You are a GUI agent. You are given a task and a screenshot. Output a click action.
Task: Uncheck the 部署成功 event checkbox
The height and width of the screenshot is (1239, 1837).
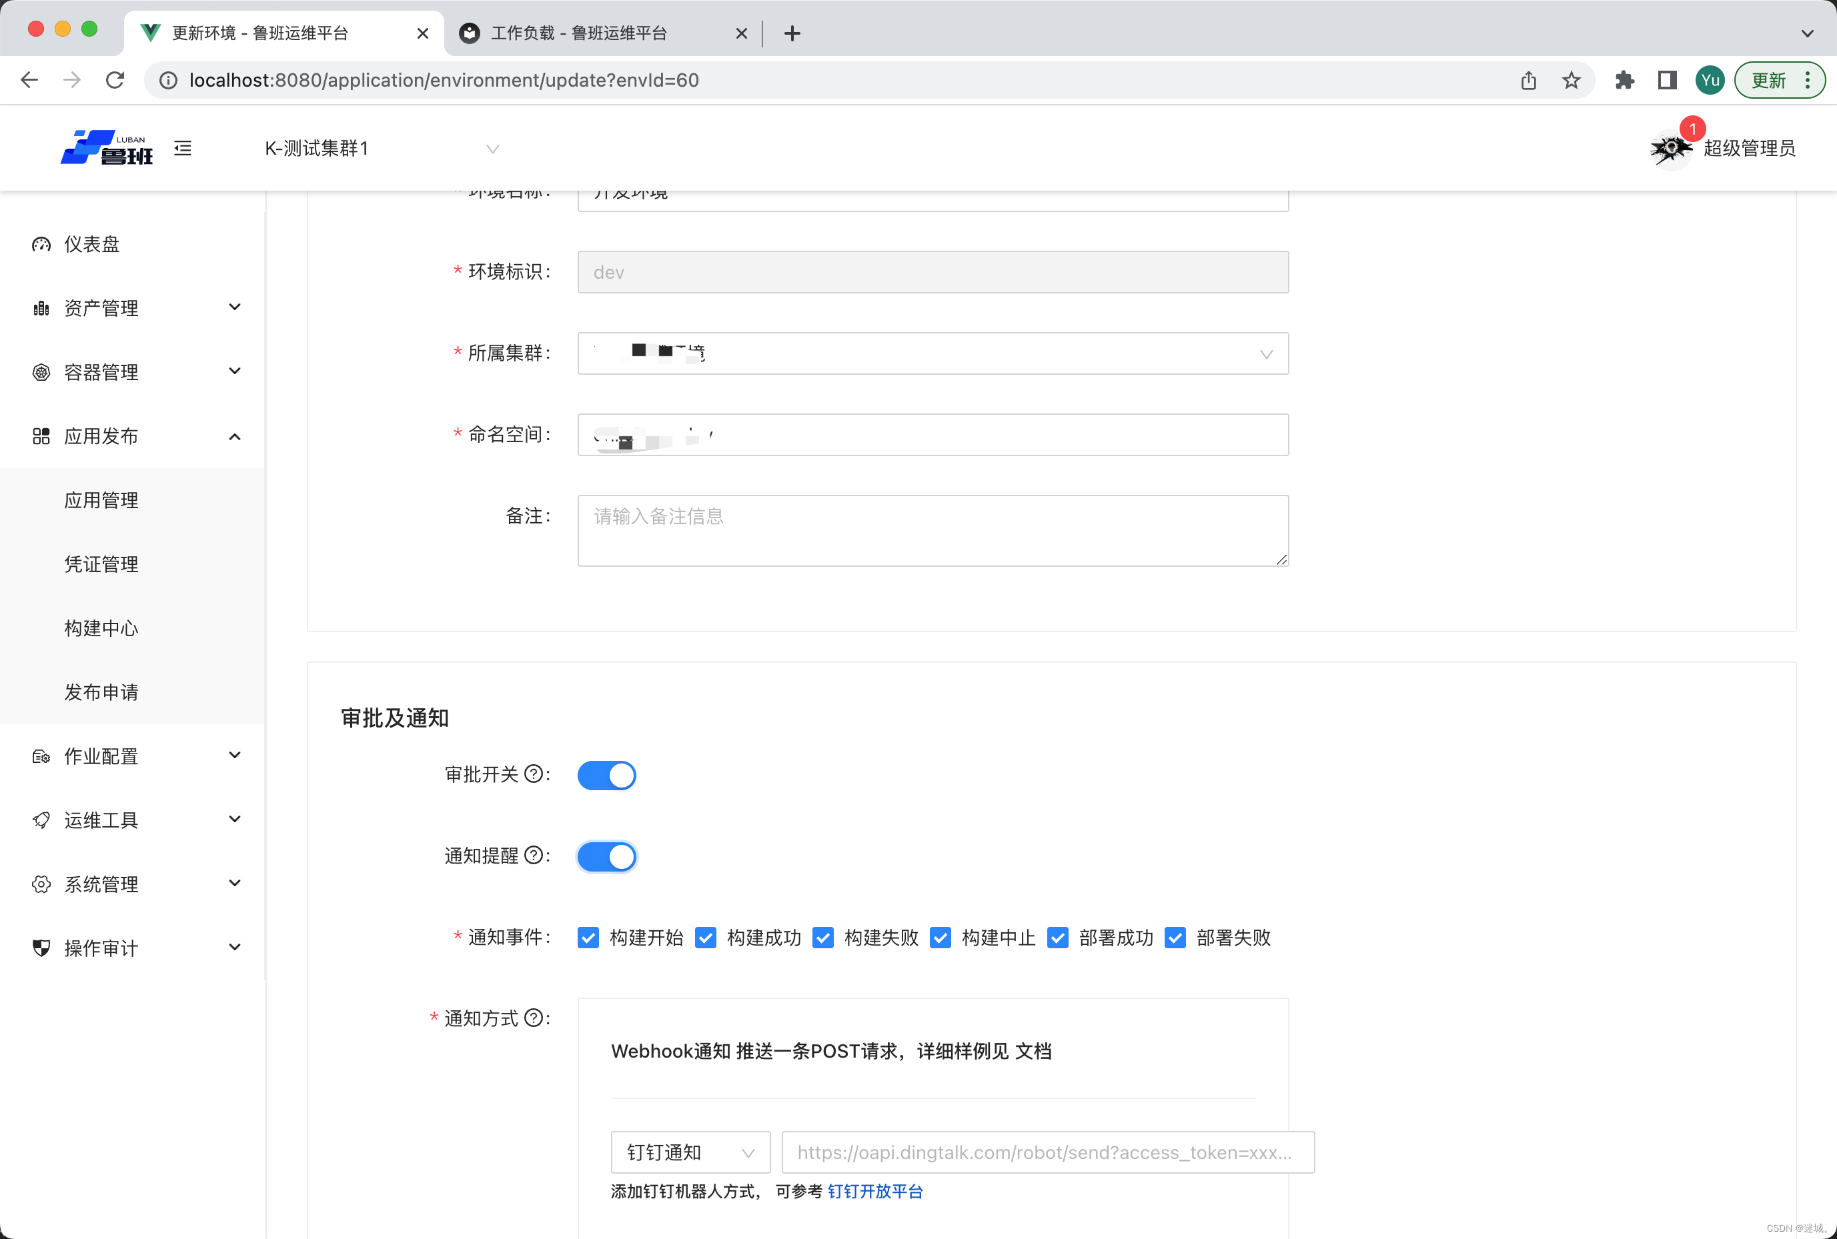tap(1058, 938)
